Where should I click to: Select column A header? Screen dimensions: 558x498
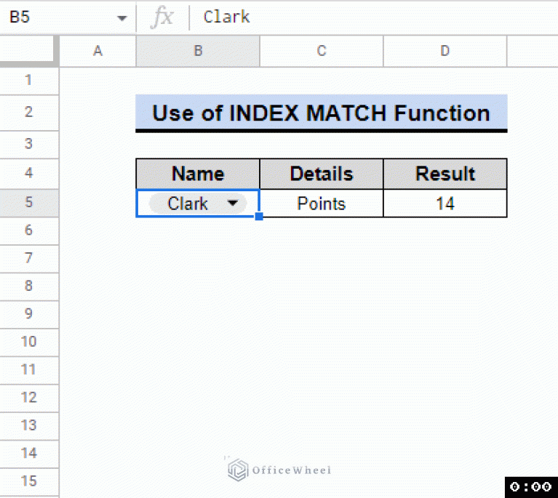coord(97,51)
